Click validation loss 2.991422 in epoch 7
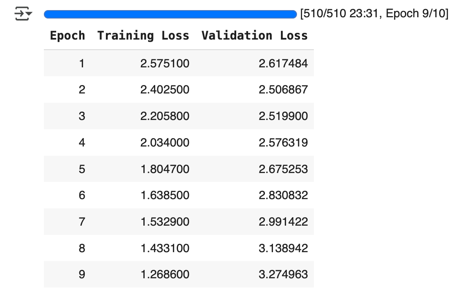The height and width of the screenshot is (293, 475). pos(283,222)
